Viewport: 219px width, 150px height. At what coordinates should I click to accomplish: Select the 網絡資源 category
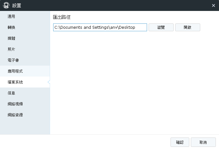tap(25, 115)
